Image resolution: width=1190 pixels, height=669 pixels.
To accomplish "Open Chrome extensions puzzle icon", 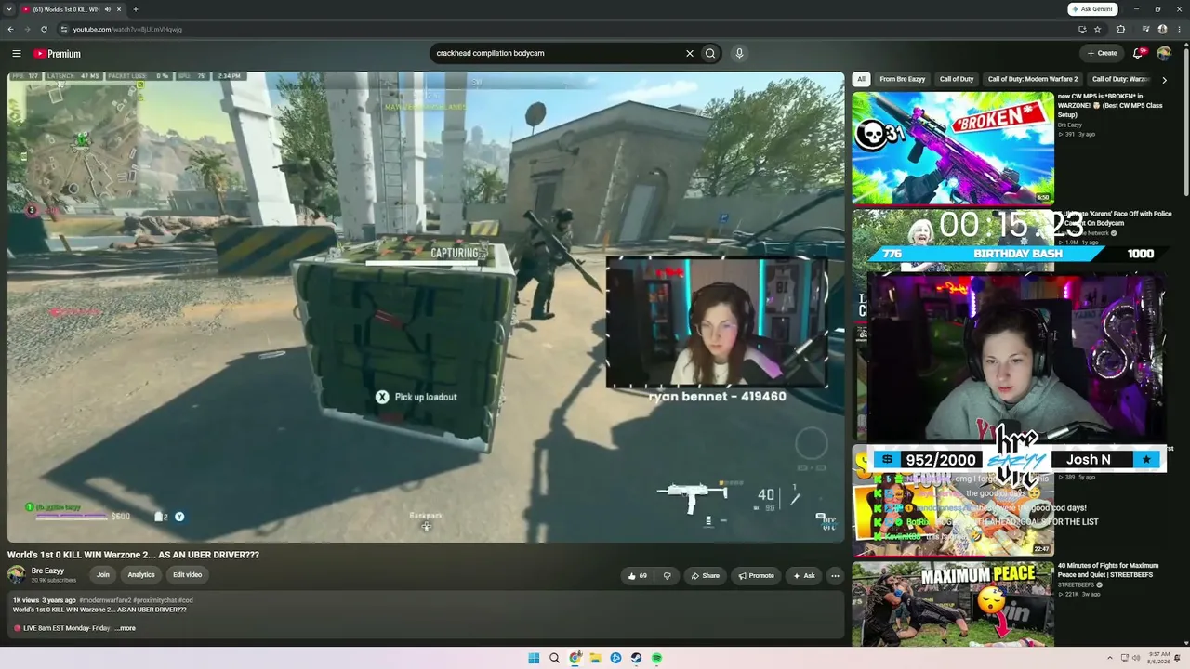I will click(x=1120, y=29).
